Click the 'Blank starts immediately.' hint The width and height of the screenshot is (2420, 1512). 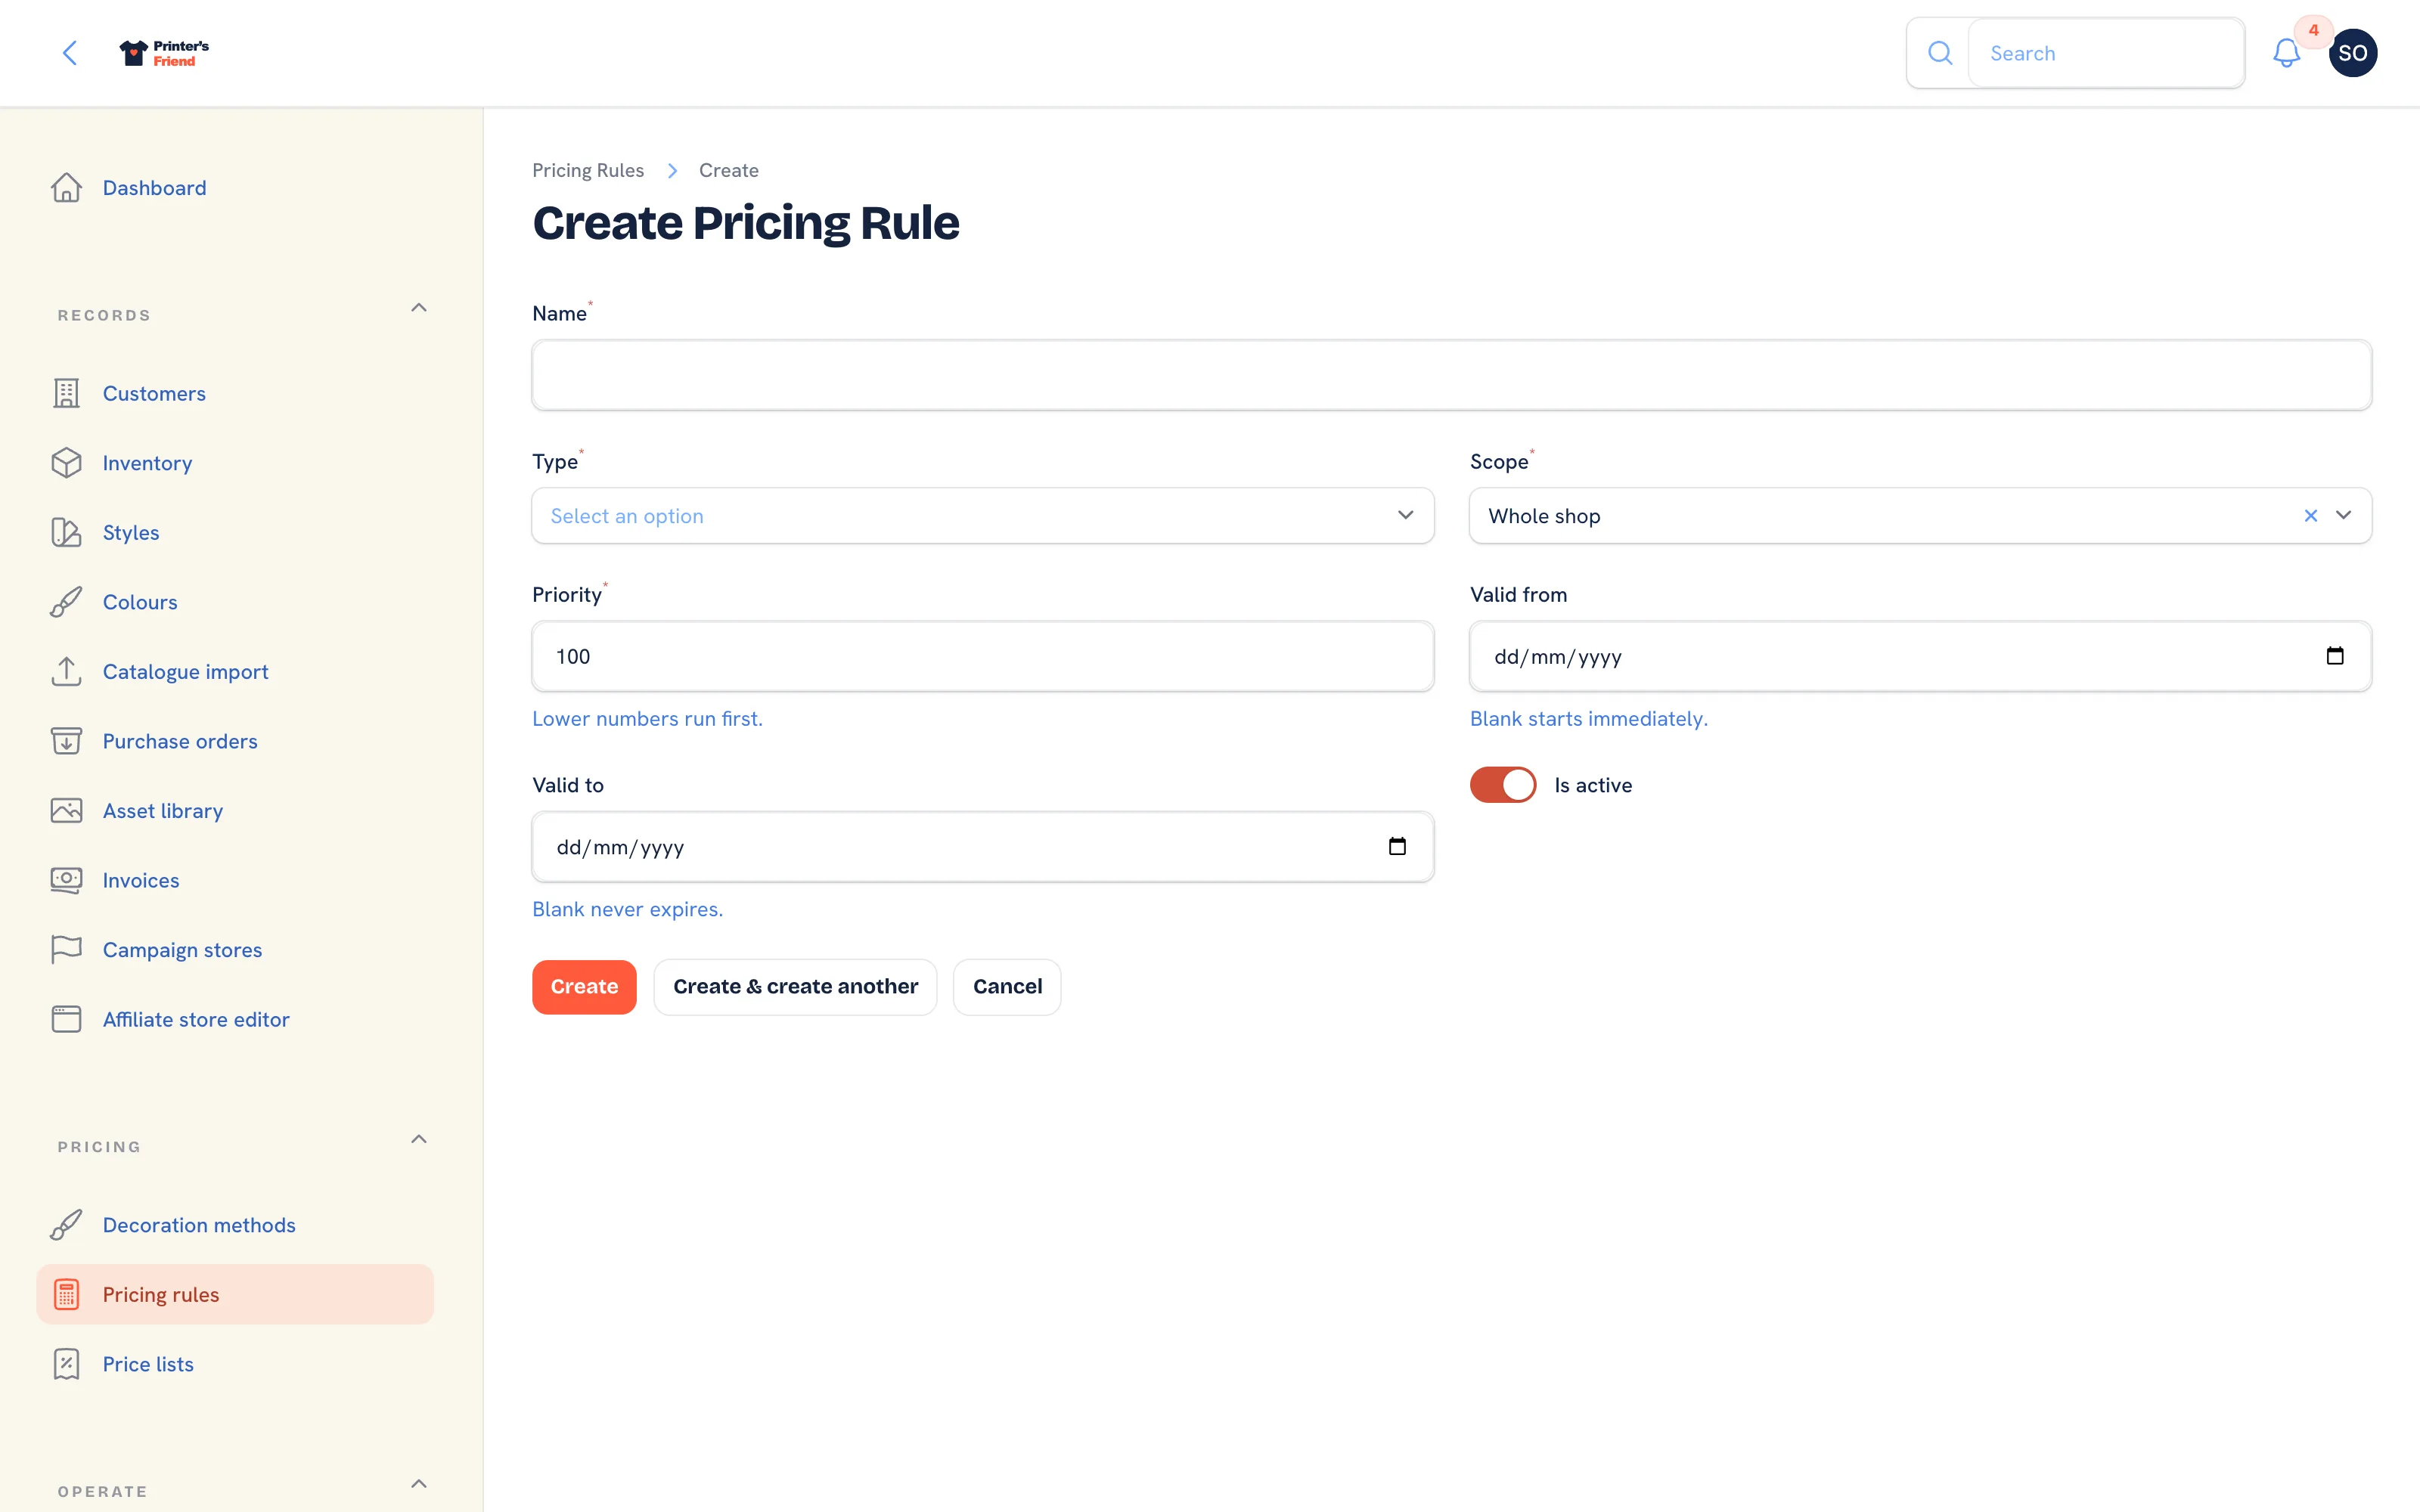(1588, 719)
